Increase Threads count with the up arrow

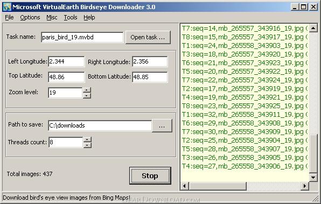87,139
